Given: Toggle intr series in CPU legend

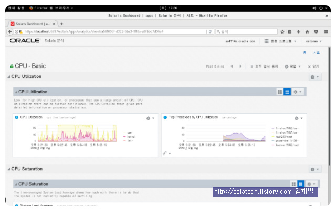Looking at the screenshot, I should (x=128, y=141).
